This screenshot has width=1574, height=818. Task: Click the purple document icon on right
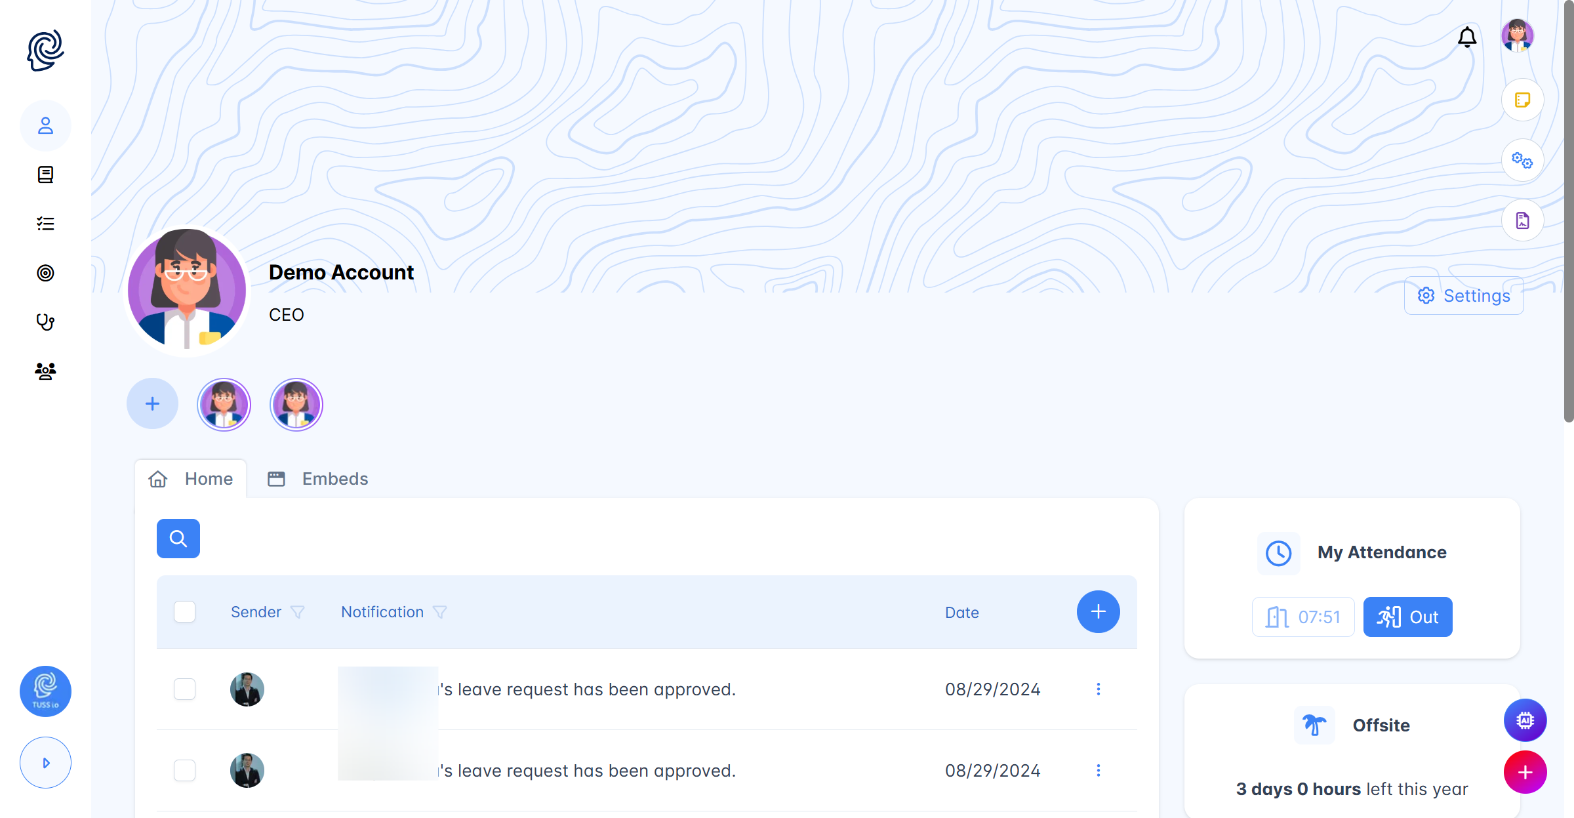(x=1522, y=220)
